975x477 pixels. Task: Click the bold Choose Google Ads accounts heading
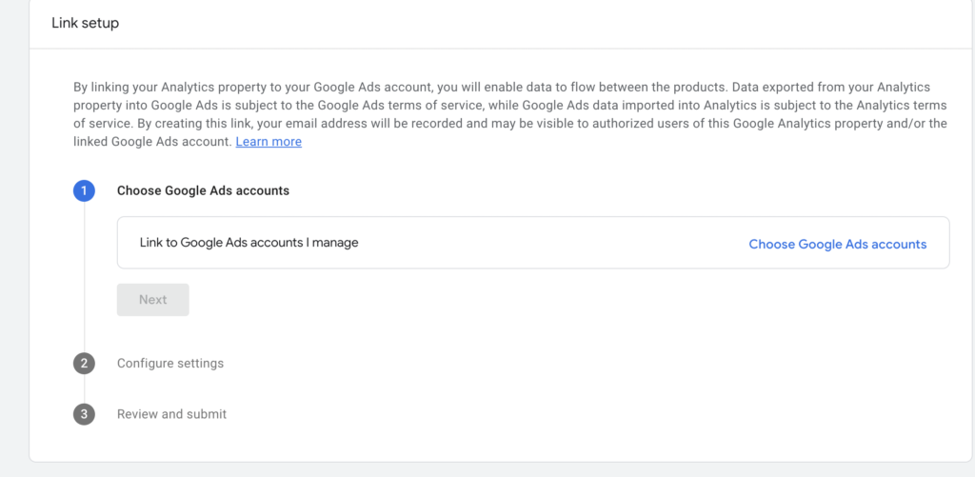point(204,191)
